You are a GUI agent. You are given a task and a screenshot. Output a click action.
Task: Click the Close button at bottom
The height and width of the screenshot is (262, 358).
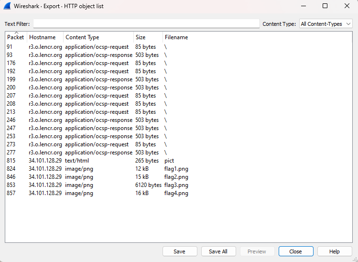(295, 251)
